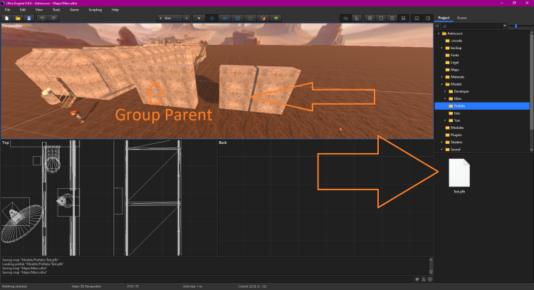Viewport: 534px width, 290px height.
Task: Switch to the Scene tab
Action: click(x=462, y=16)
